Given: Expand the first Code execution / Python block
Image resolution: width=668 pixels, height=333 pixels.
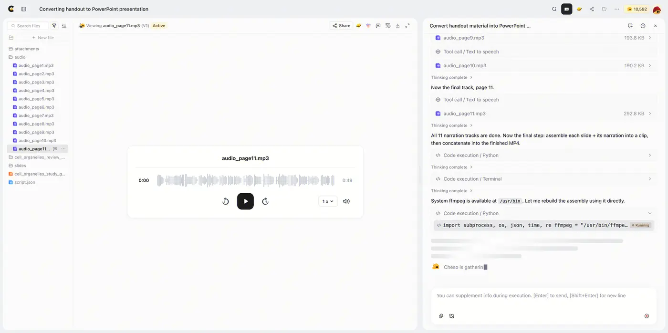Looking at the screenshot, I should point(543,155).
